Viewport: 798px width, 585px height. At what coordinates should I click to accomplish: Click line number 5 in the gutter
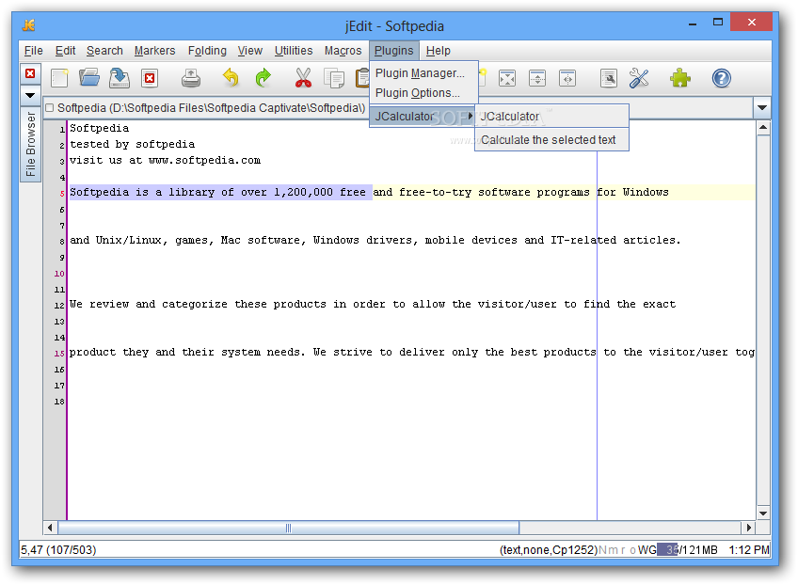tap(62, 194)
